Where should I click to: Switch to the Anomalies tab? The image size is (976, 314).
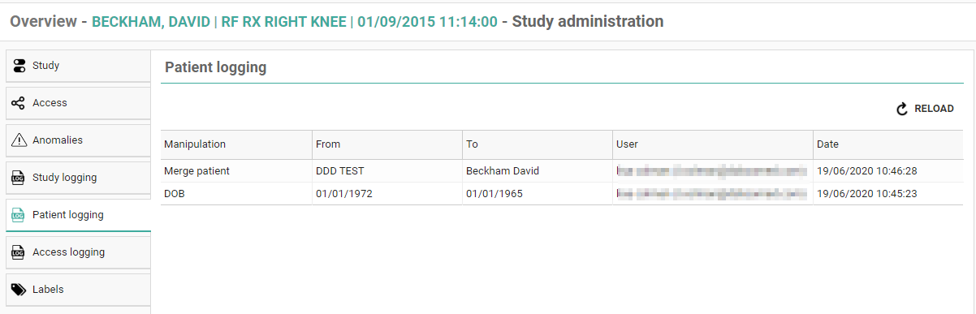pos(78,140)
